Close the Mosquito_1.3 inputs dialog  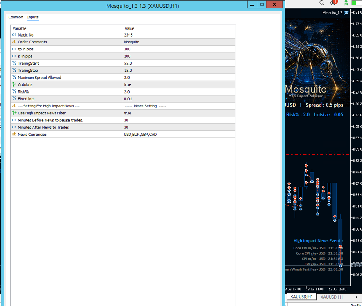(x=275, y=5)
